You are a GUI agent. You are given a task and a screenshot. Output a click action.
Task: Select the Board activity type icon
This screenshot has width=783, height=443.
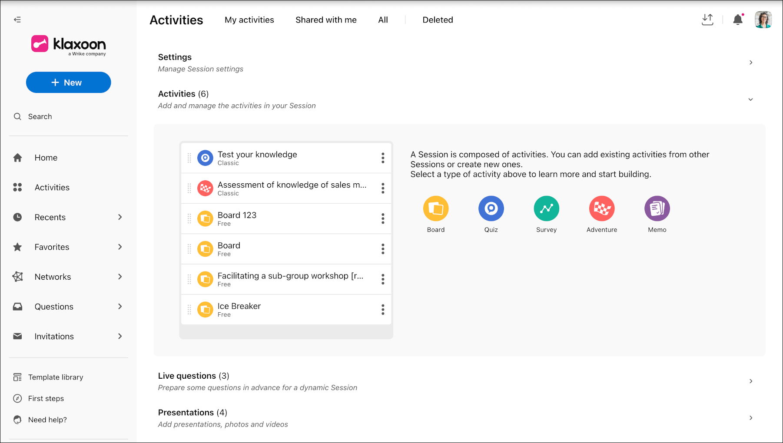(x=435, y=208)
